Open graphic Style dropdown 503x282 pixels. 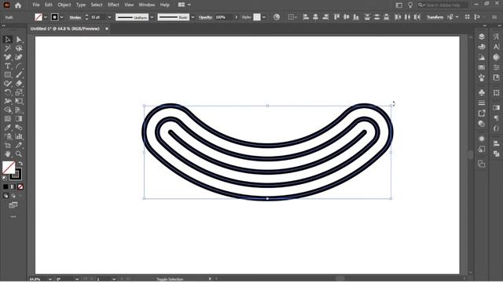(264, 17)
